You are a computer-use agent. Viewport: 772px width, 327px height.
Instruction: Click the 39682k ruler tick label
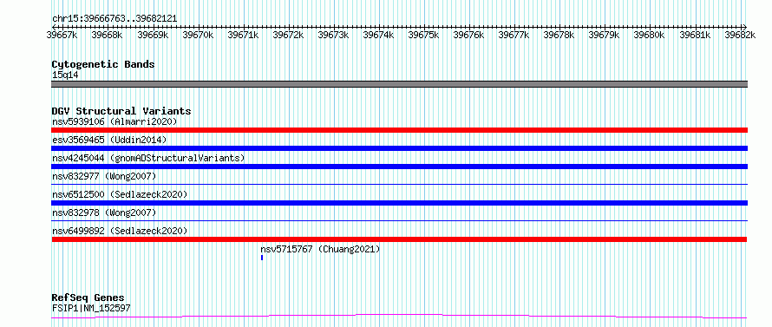click(740, 35)
